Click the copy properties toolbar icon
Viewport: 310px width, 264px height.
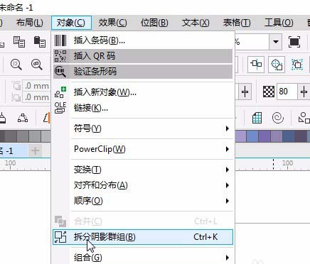pyautogui.click(x=19, y=42)
